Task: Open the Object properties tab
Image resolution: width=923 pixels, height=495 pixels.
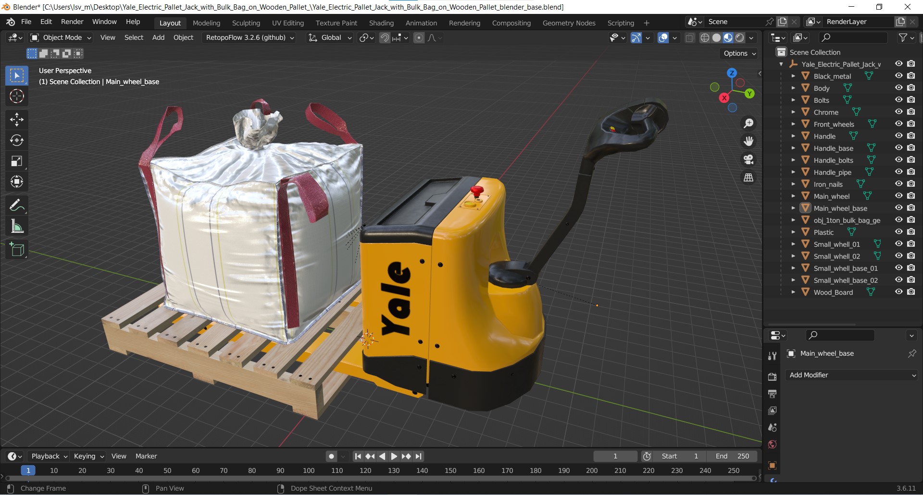Action: [772, 465]
